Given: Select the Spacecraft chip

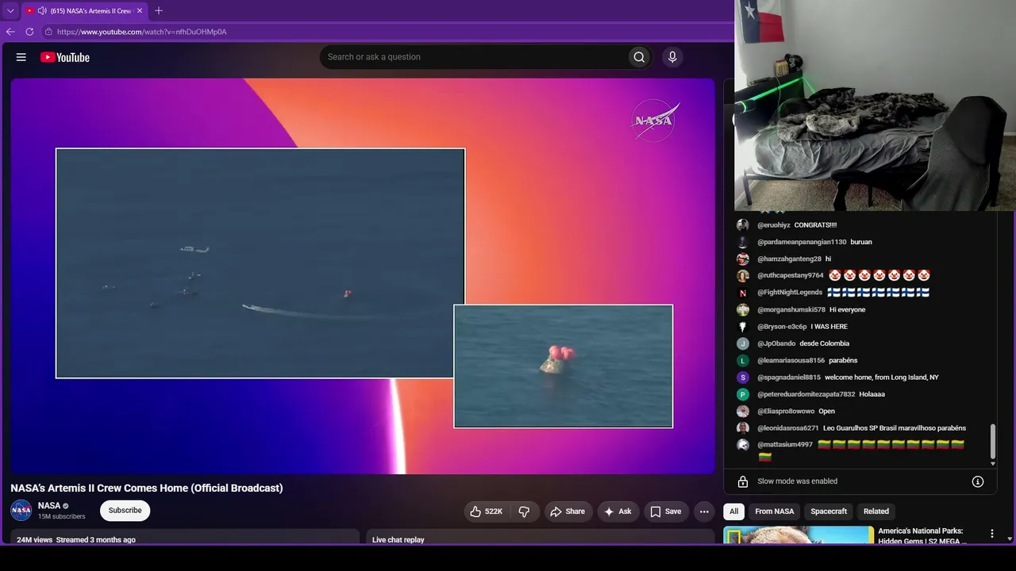Looking at the screenshot, I should [829, 512].
